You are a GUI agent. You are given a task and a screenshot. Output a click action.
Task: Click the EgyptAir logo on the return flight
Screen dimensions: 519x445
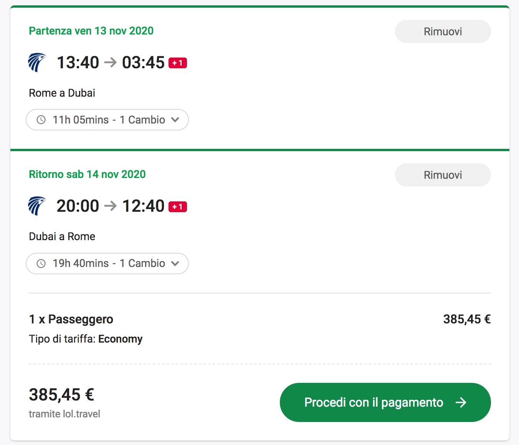[x=37, y=206]
